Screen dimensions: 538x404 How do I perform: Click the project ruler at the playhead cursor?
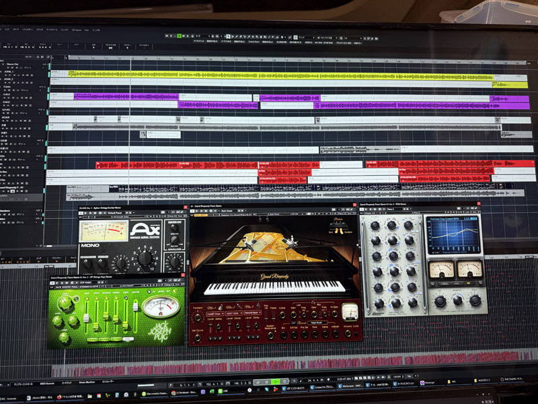(x=130, y=59)
